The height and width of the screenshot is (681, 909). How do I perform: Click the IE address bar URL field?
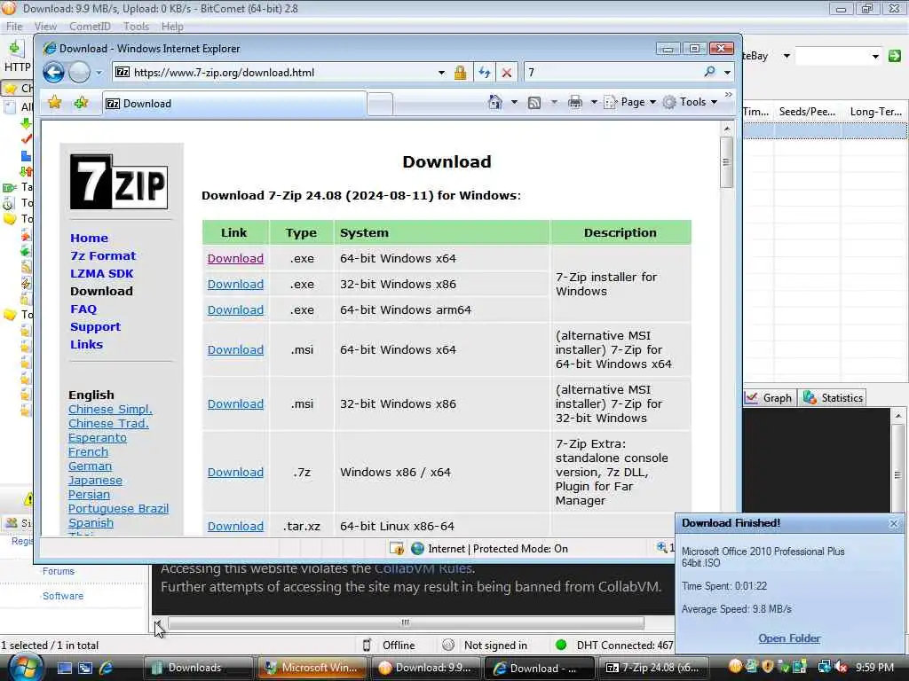281,73
